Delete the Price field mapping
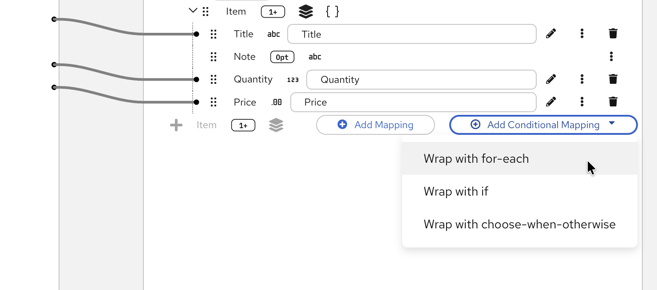This screenshot has height=290, width=657. [x=613, y=102]
